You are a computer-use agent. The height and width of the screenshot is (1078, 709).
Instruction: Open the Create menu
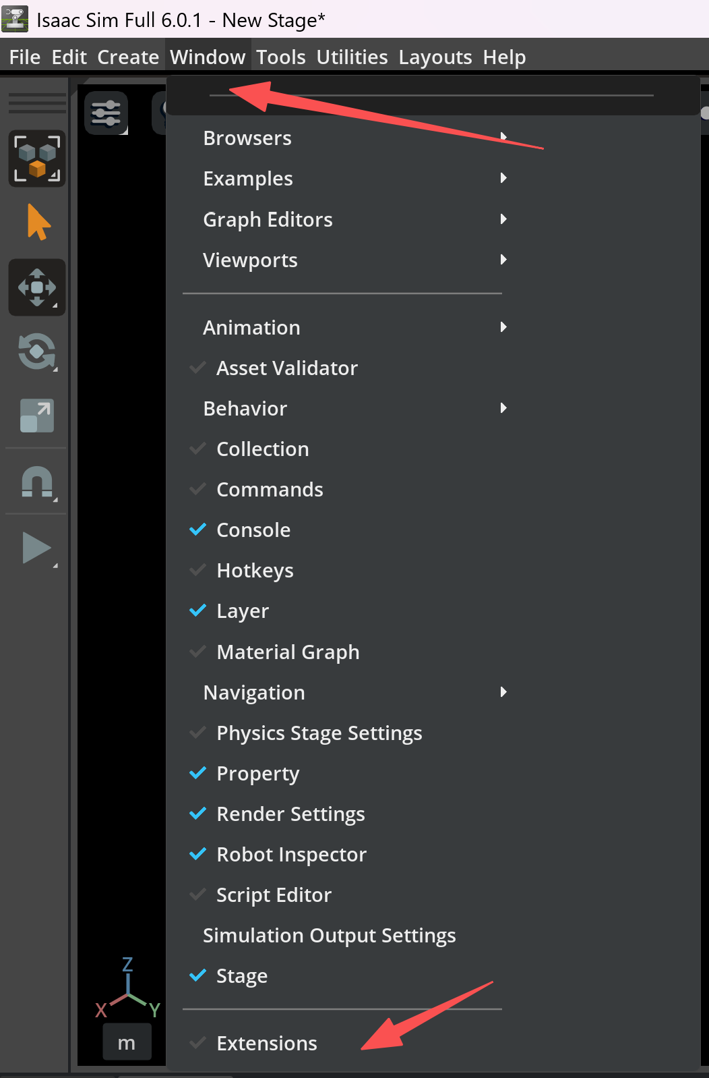tap(128, 57)
